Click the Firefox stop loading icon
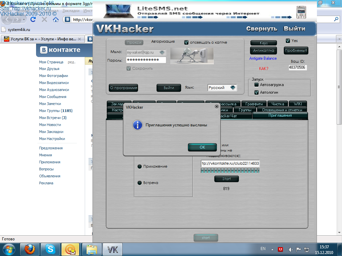Viewport: 342px width, 256px height. [44, 20]
